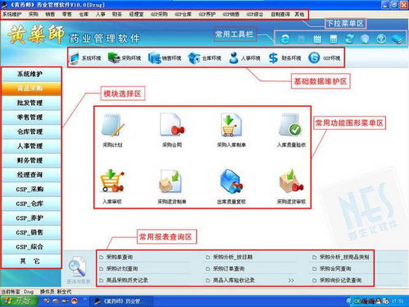Open the Internet Explorer toolbar icon
The width and height of the screenshot is (409, 307).
click(x=285, y=39)
